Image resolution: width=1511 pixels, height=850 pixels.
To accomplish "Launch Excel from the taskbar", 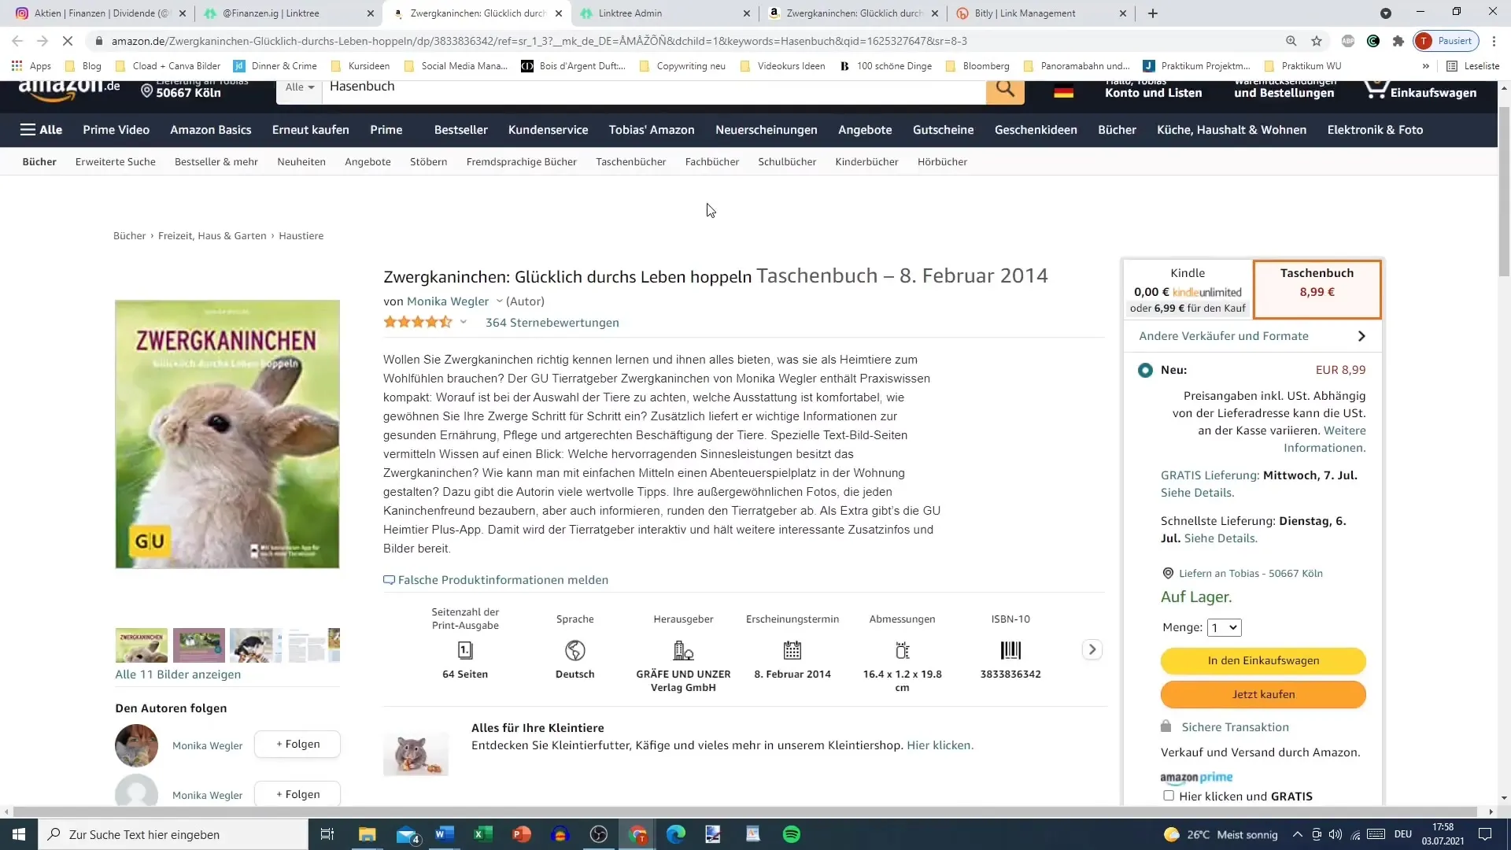I will click(482, 834).
